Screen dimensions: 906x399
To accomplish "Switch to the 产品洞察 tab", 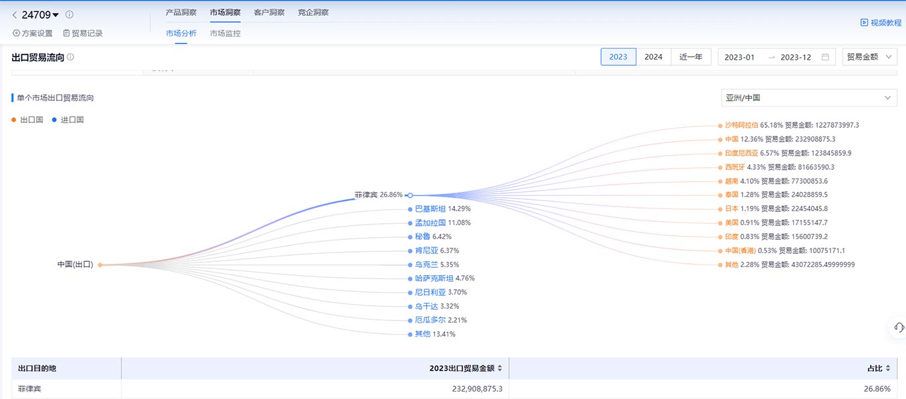I will pyautogui.click(x=181, y=13).
